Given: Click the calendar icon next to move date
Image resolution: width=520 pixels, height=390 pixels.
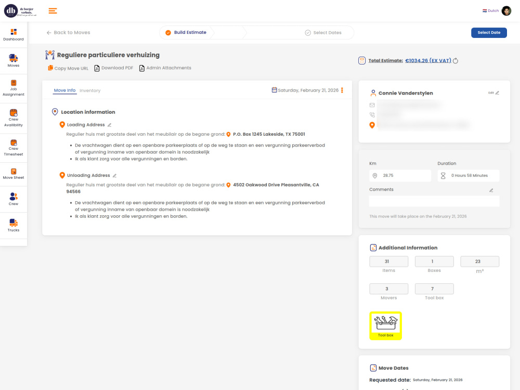Looking at the screenshot, I should click(274, 90).
